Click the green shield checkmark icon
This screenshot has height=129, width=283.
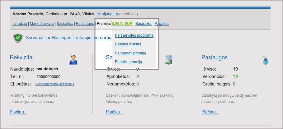tap(18, 38)
